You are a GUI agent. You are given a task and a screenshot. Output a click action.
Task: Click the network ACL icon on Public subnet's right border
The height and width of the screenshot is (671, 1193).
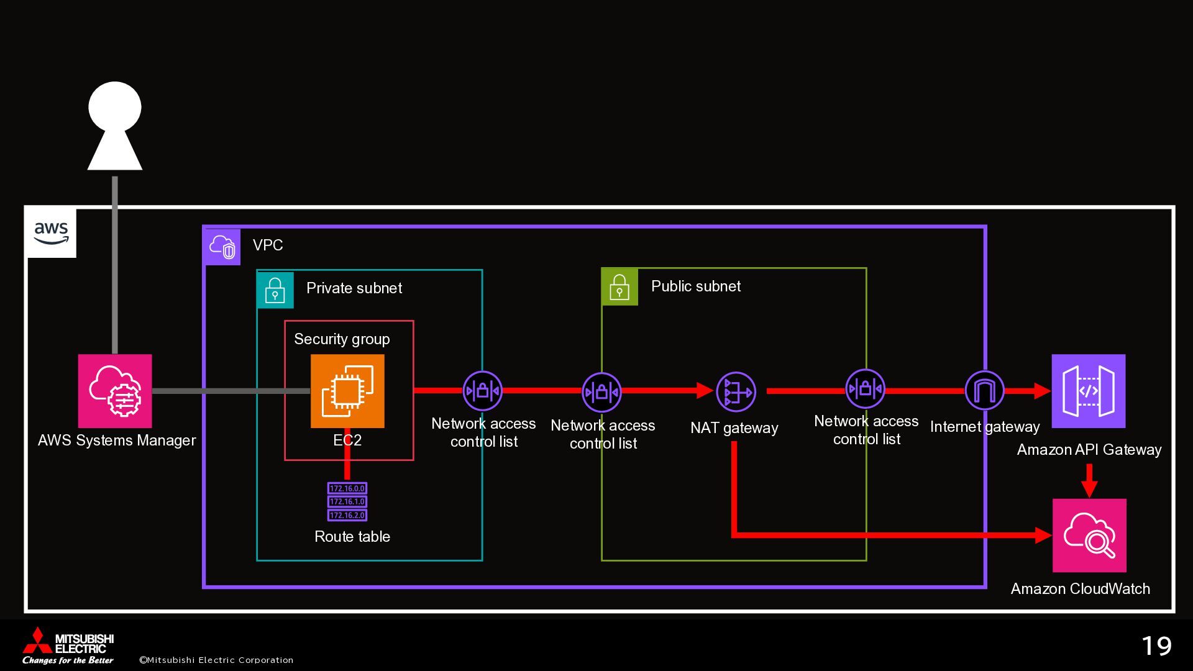pos(866,390)
